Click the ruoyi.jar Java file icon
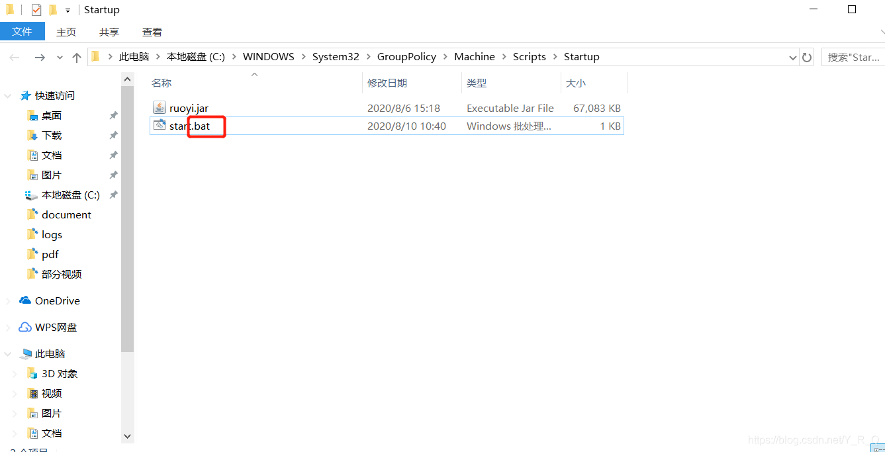This screenshot has height=452, width=885. [160, 107]
